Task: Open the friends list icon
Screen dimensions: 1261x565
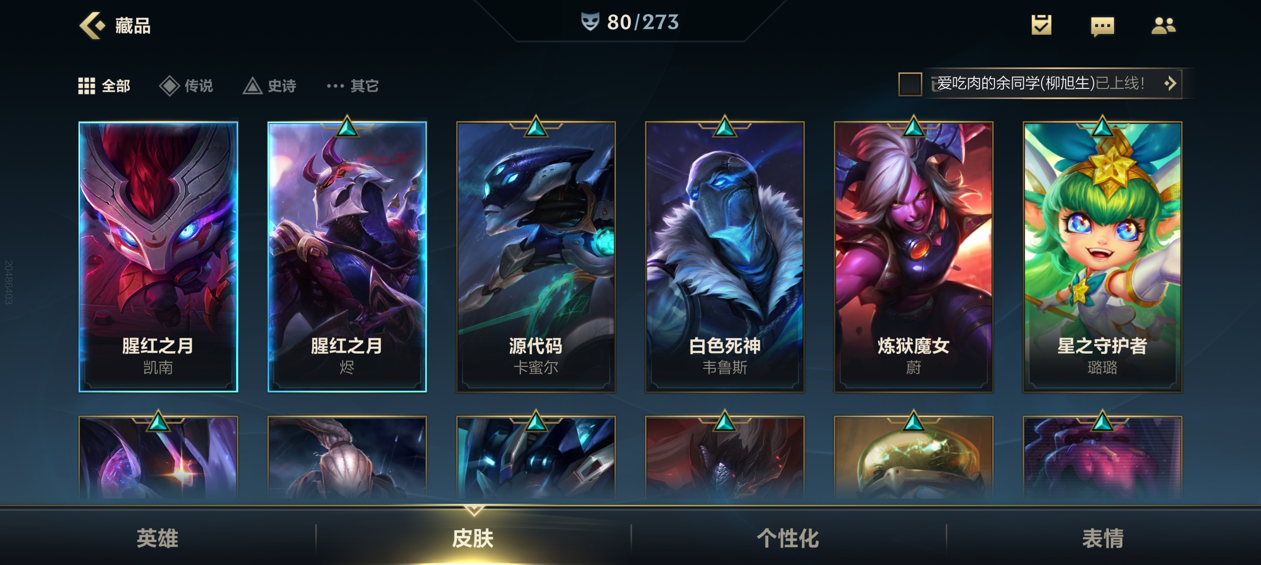Action: pos(1164,25)
